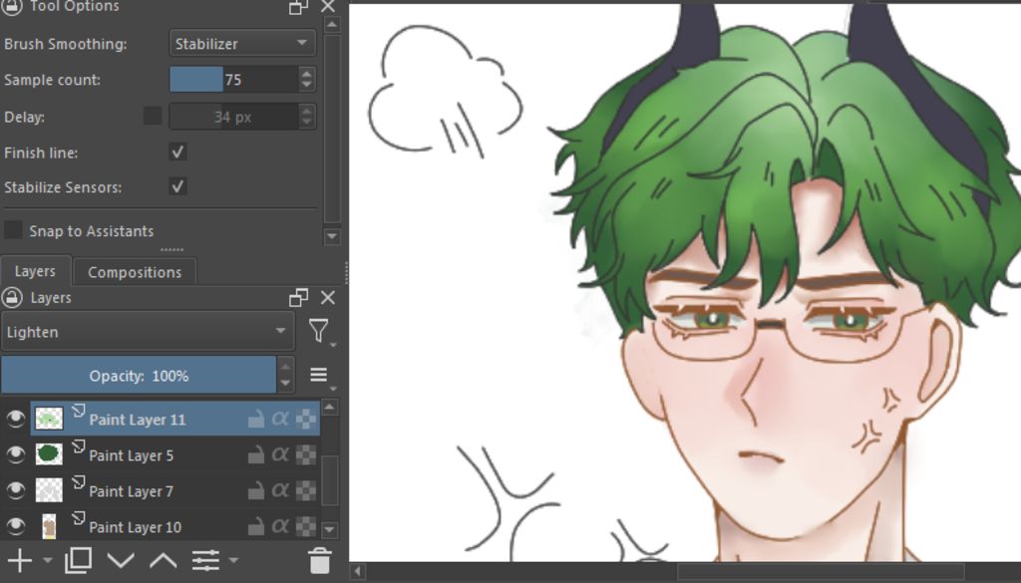Increase layer opacity with up arrow
Screen dimensions: 1021x583
(285, 367)
